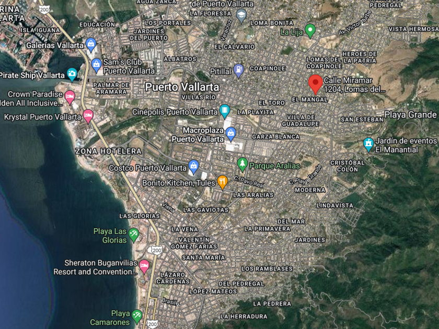Click the DEL MAR neighborhood label

click(291, 221)
